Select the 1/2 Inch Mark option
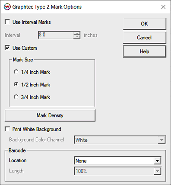Viewport: 171px width, 185px height. (x=16, y=84)
